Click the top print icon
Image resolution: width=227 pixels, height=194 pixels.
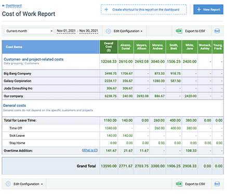(217, 31)
